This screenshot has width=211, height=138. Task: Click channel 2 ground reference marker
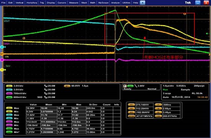[x=2, y=47]
